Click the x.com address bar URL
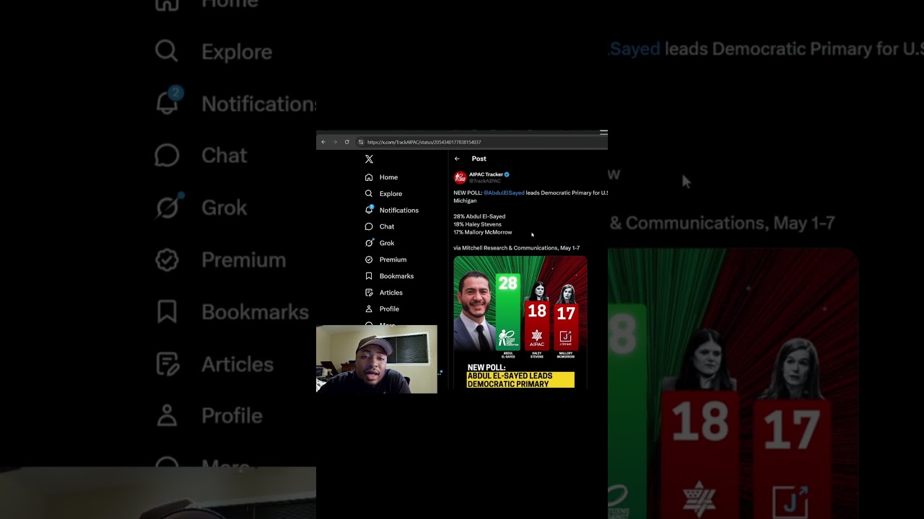This screenshot has width=924, height=519. pos(424,142)
